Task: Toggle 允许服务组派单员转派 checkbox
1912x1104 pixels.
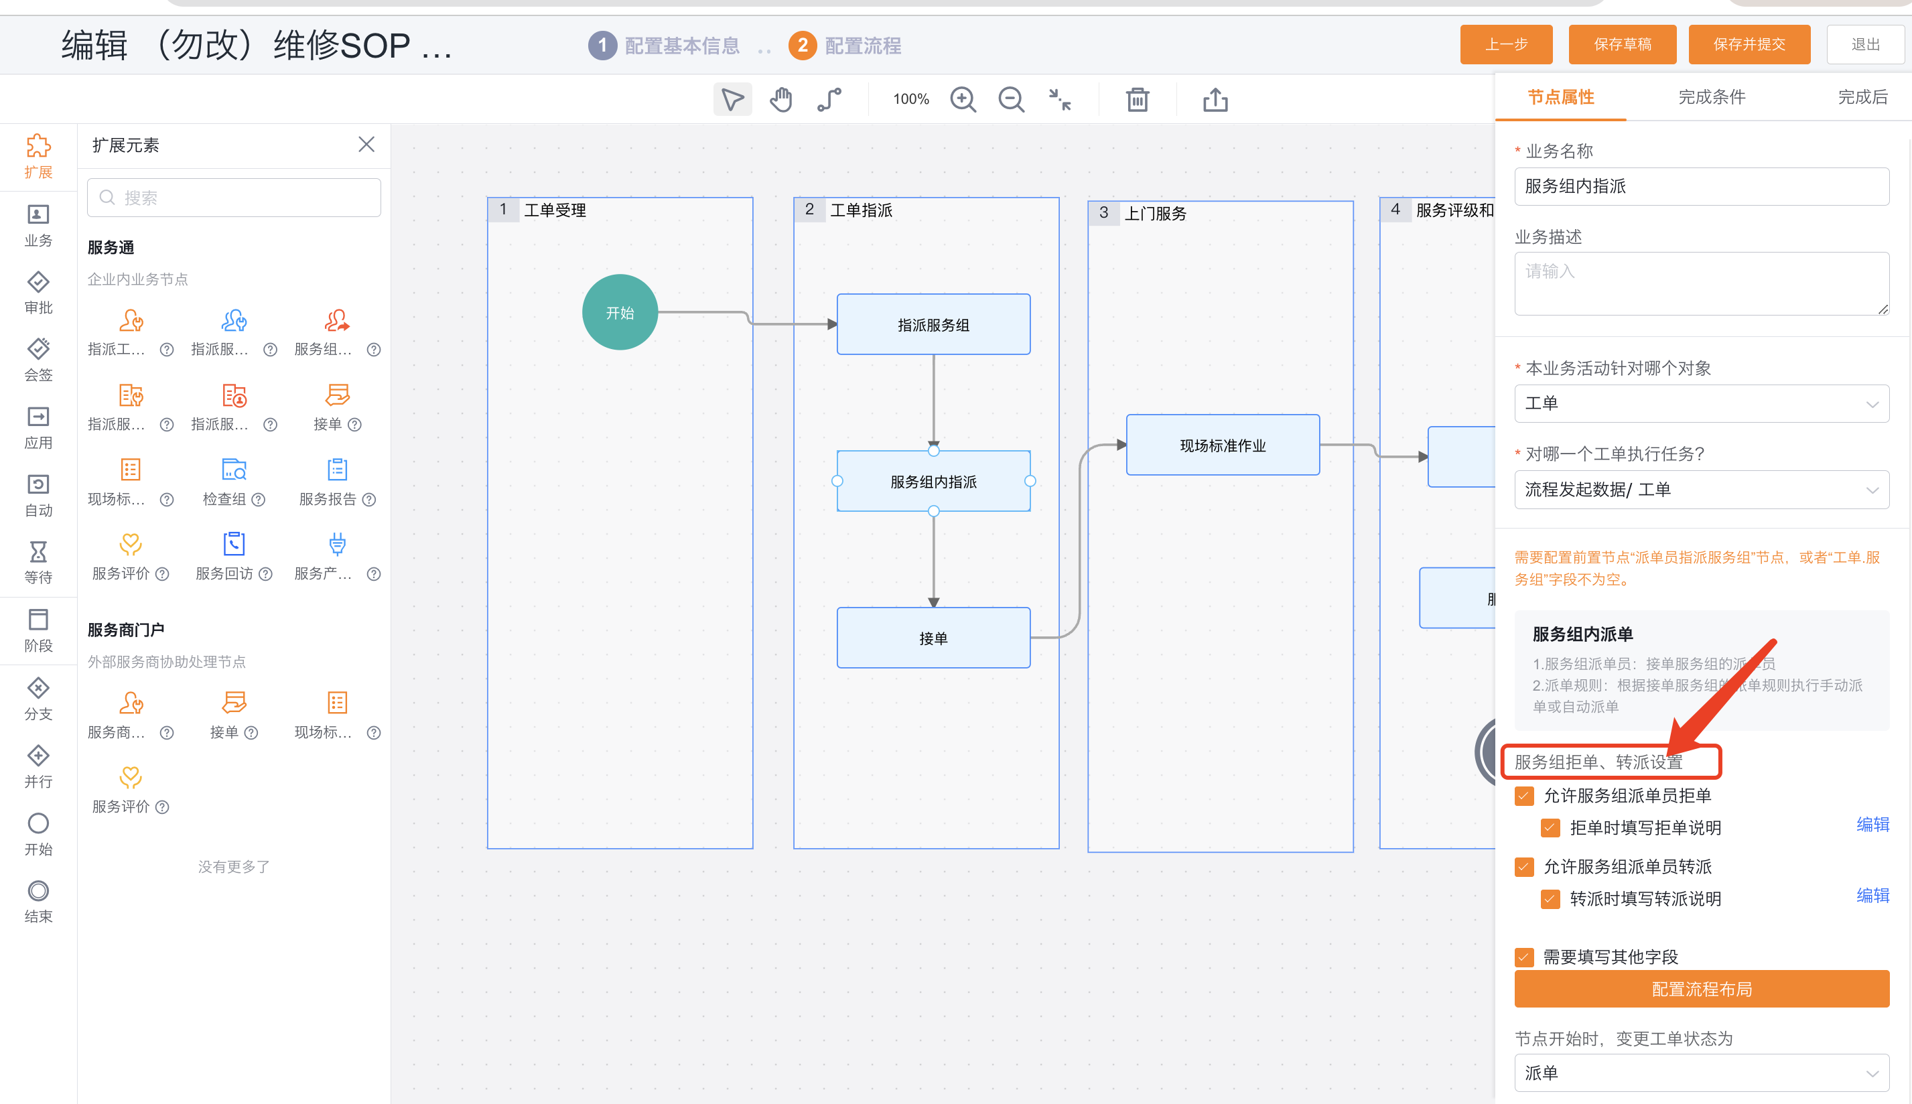Action: tap(1524, 867)
